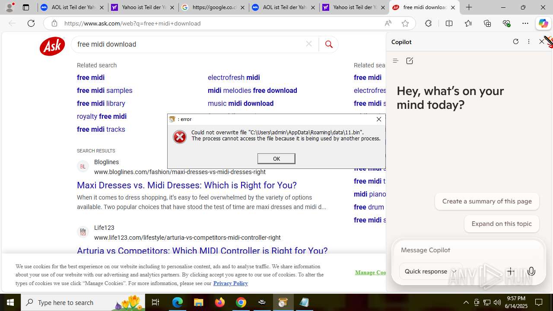Image resolution: width=553 pixels, height=311 pixels.
Task: Open the site information lock icon
Action: (x=54, y=23)
